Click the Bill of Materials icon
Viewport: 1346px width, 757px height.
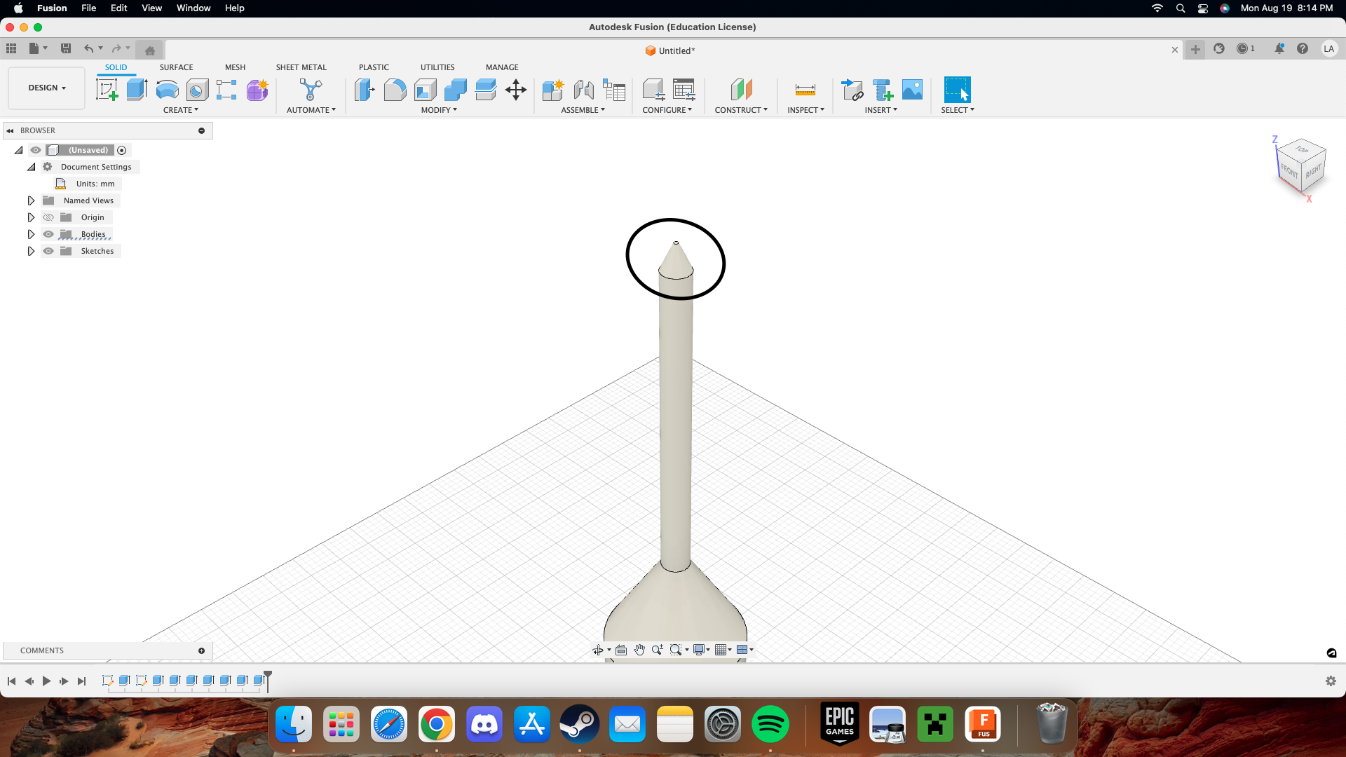[x=614, y=90]
